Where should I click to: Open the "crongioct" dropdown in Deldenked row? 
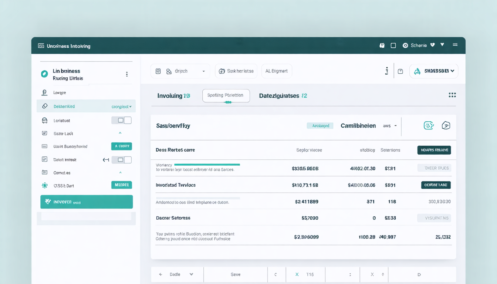pos(122,106)
